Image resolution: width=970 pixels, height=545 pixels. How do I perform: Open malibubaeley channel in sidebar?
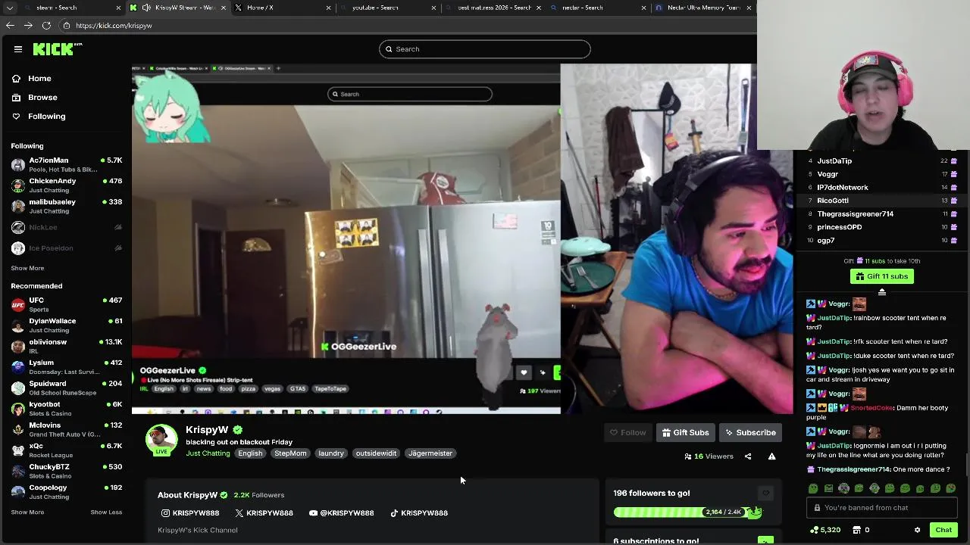click(66, 206)
